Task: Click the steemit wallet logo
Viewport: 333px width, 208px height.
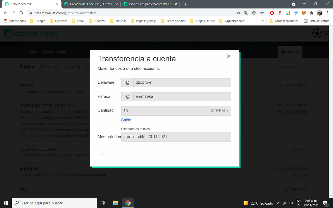Action: [x=31, y=33]
